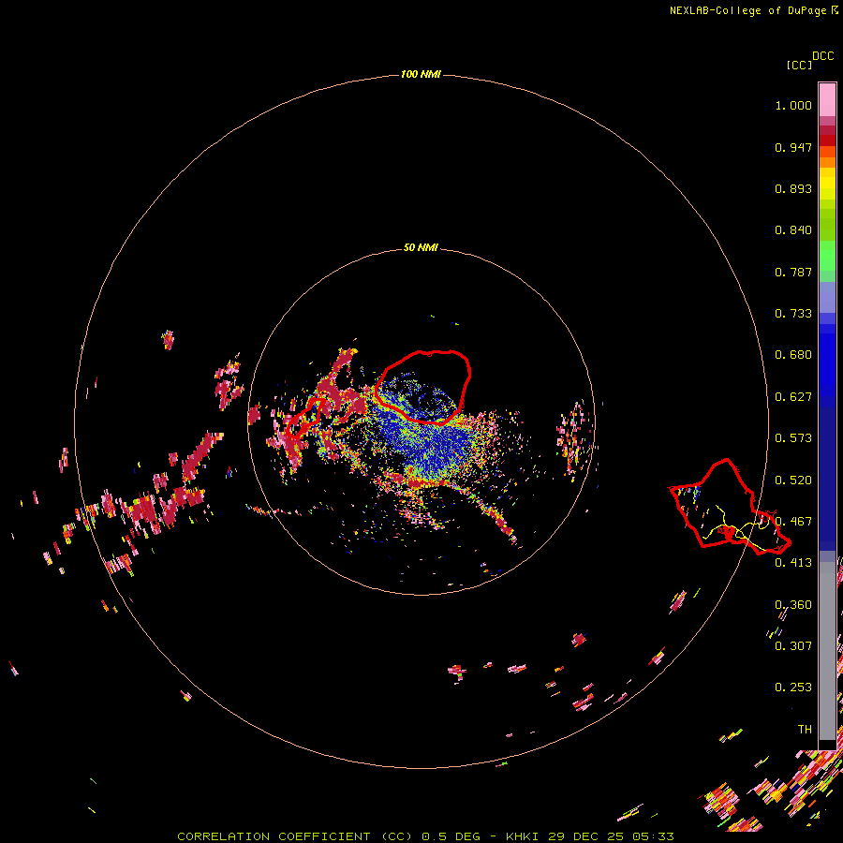
Task: Click the 0.413 colorbar value
Action: coord(793,563)
